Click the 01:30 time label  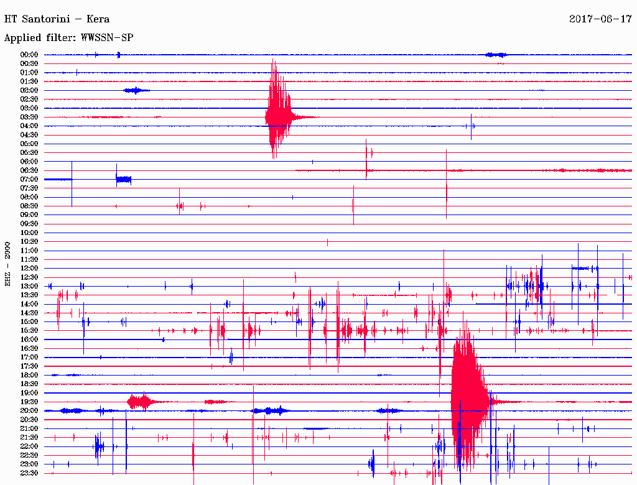pyautogui.click(x=29, y=81)
